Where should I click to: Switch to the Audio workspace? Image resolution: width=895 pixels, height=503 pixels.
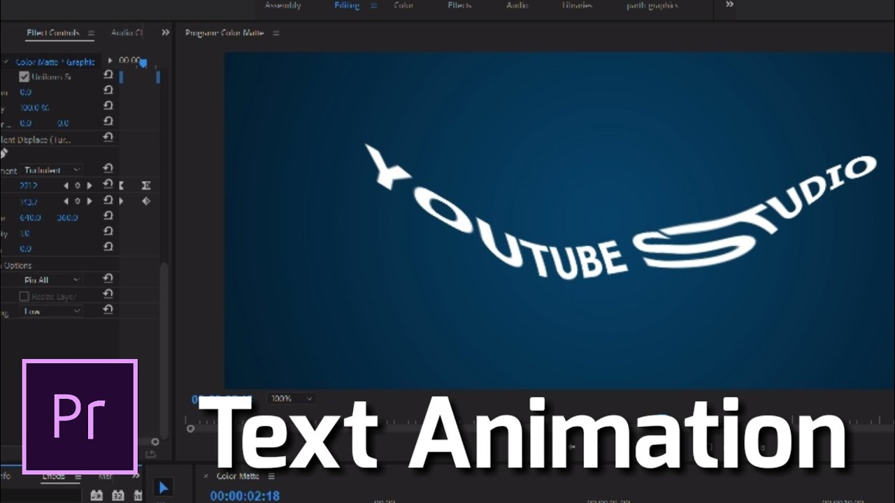tap(517, 6)
